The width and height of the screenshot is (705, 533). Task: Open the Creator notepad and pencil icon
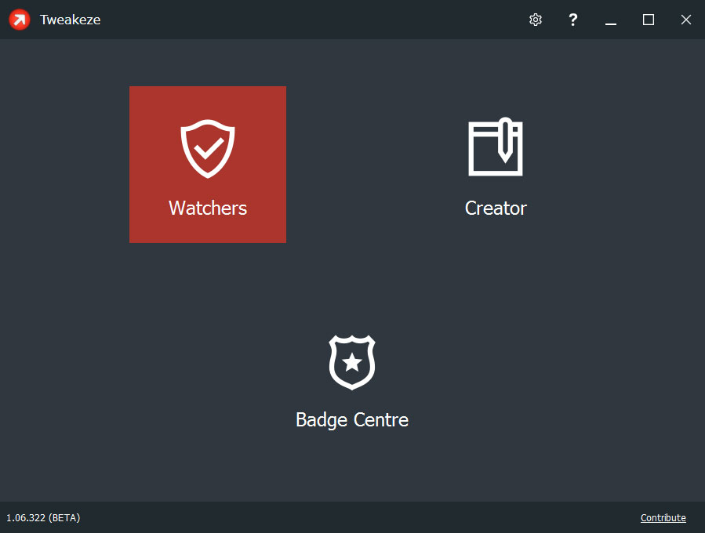pyautogui.click(x=495, y=148)
